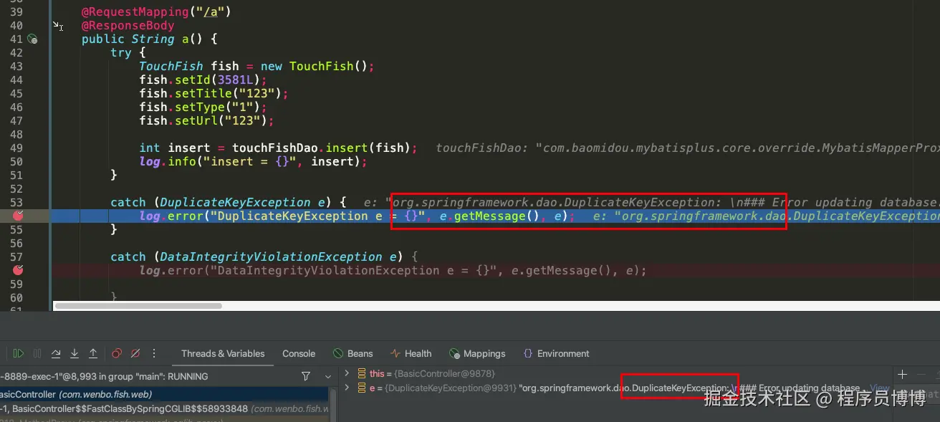
Task: Click line number 49 in the gutter
Action: (x=16, y=148)
